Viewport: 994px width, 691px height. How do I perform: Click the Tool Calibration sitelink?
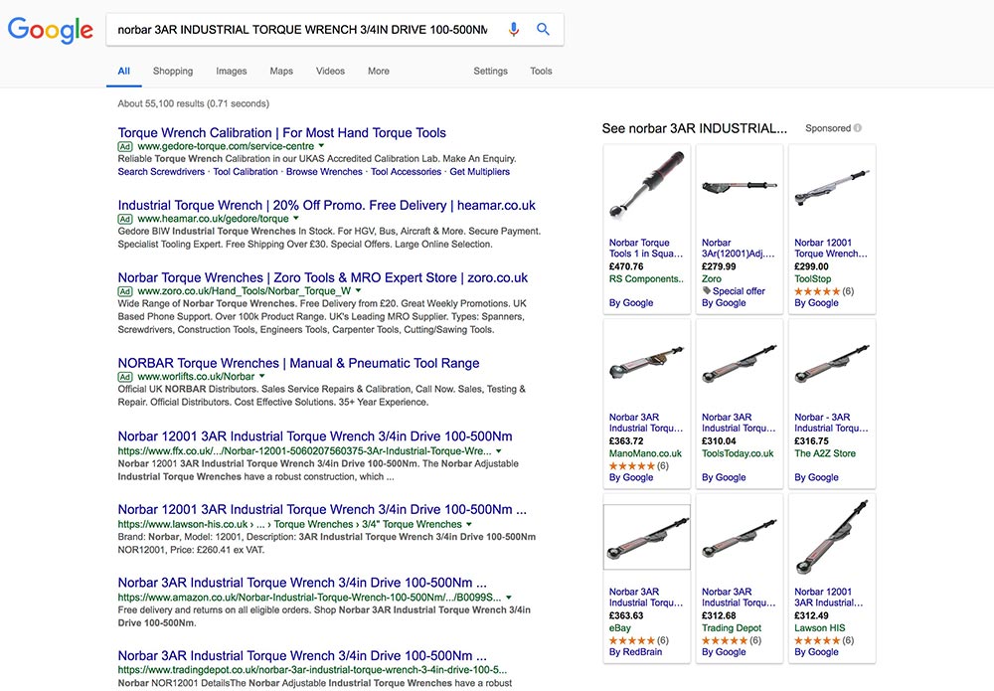coord(246,171)
